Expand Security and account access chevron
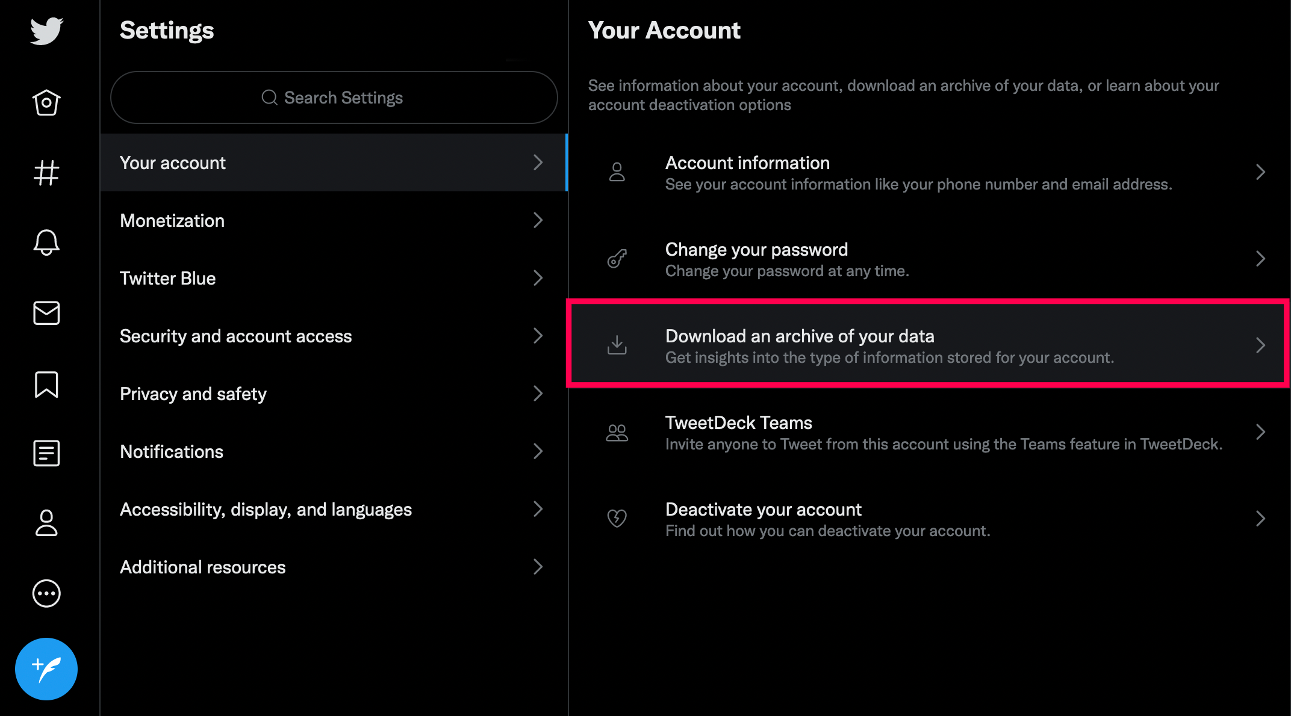Image resolution: width=1291 pixels, height=716 pixels. coord(538,336)
